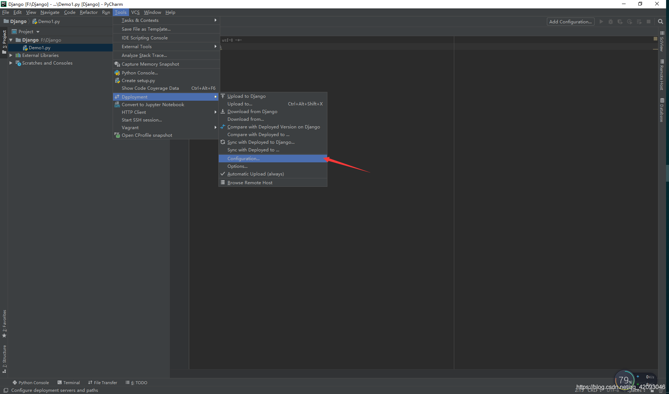The height and width of the screenshot is (394, 669).
Task: Click Python Console item in Tools menu
Action: (x=166, y=73)
